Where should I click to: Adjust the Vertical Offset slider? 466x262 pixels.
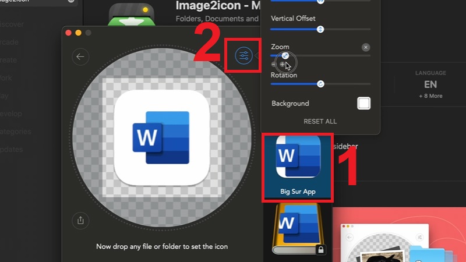click(x=320, y=29)
